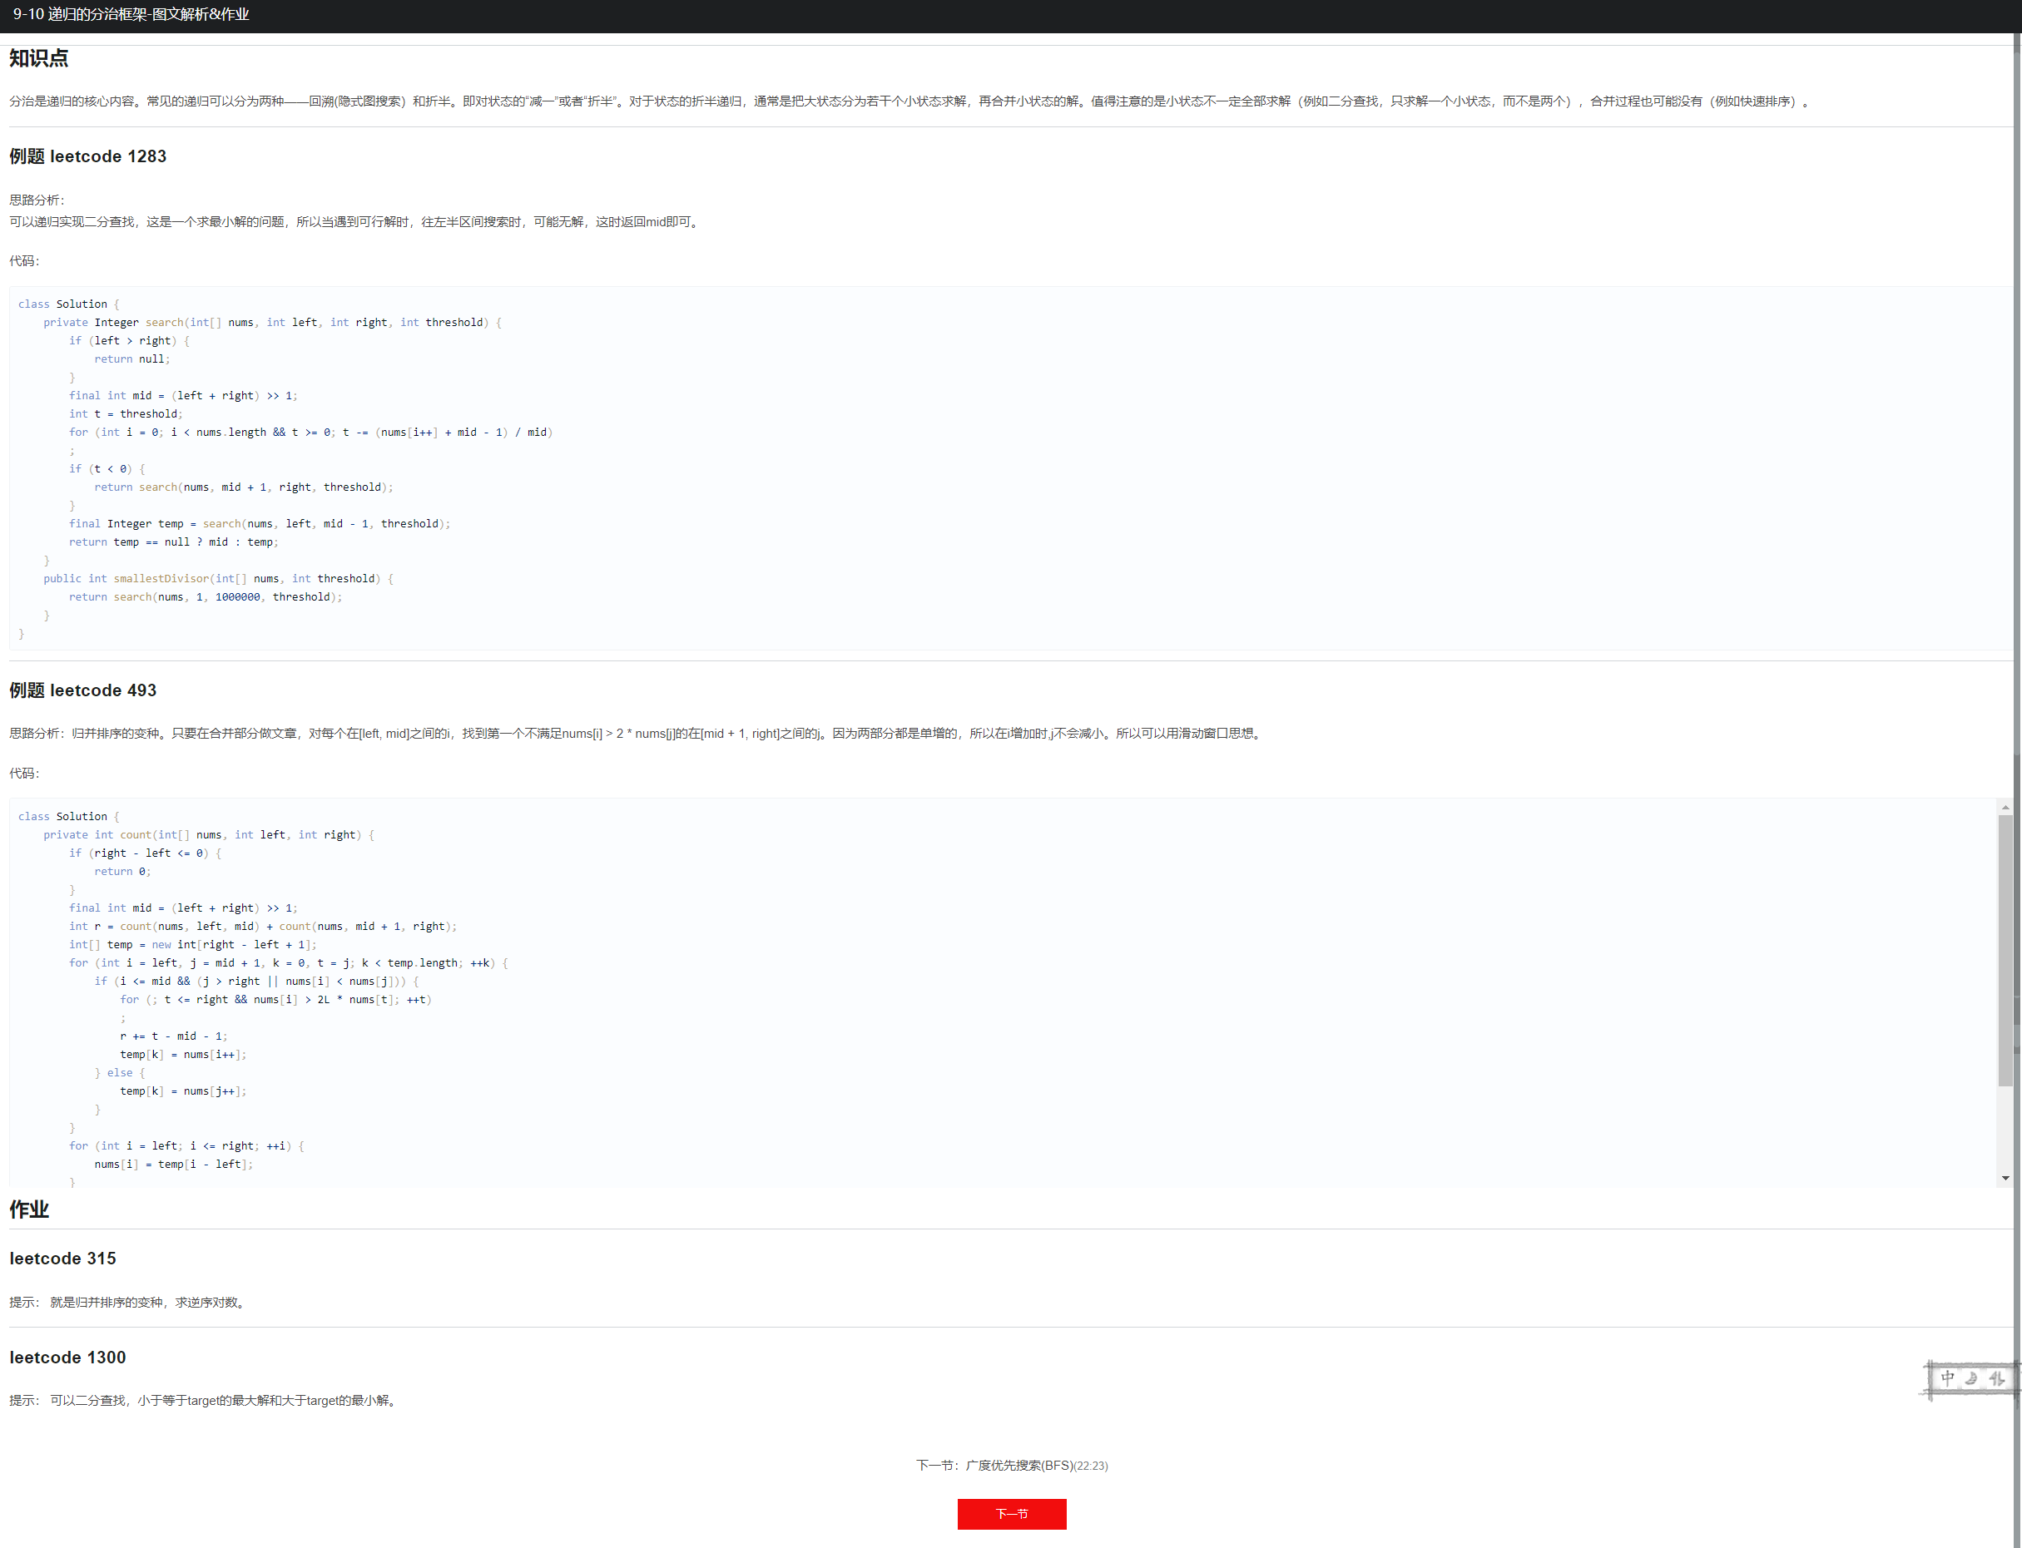Viewport: 2022px width, 1548px height.
Task: Click the 例题 leetcode 493 heading
Action: (x=83, y=690)
